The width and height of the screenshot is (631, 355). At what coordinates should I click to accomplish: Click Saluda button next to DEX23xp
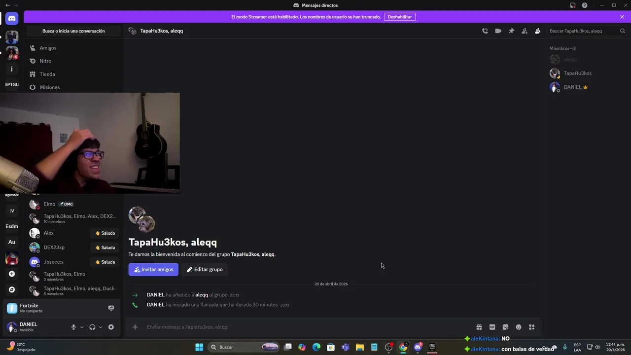(105, 248)
